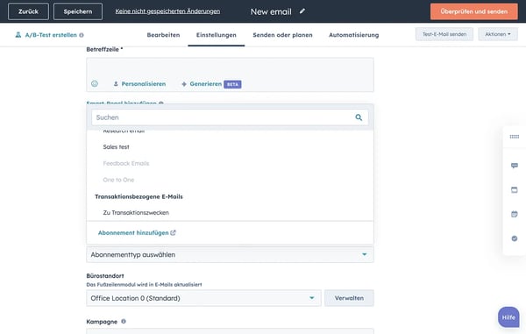The height and width of the screenshot is (334, 526).
Task: Show the A/B-Test info tooltip icon
Action: point(82,35)
